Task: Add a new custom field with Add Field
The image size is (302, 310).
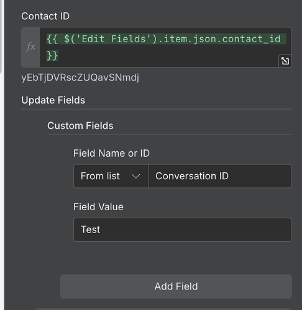Action: coord(176,286)
